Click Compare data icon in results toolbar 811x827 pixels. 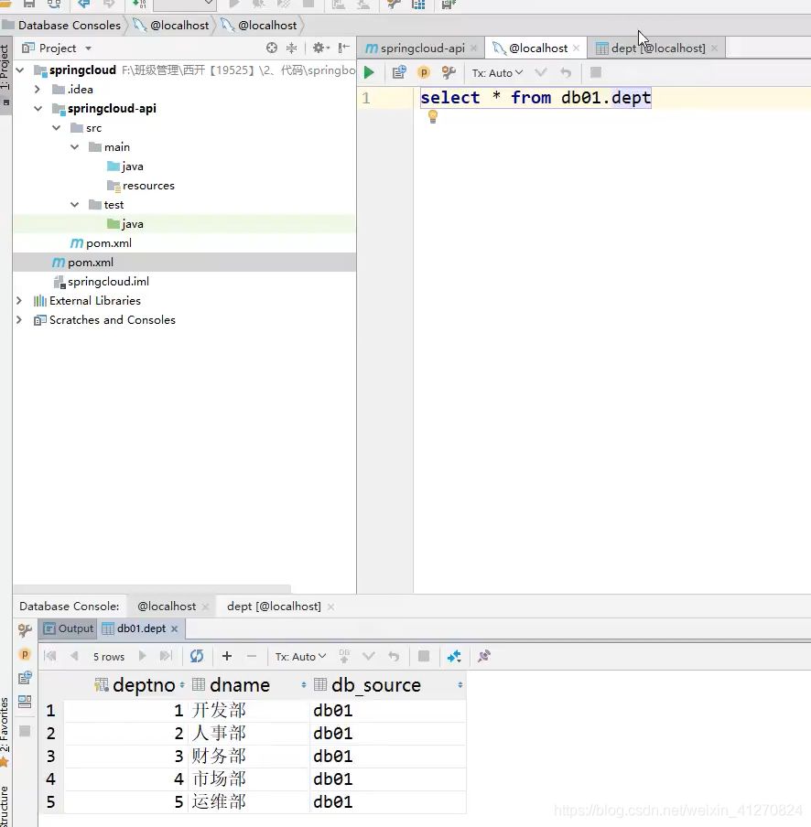(x=454, y=656)
